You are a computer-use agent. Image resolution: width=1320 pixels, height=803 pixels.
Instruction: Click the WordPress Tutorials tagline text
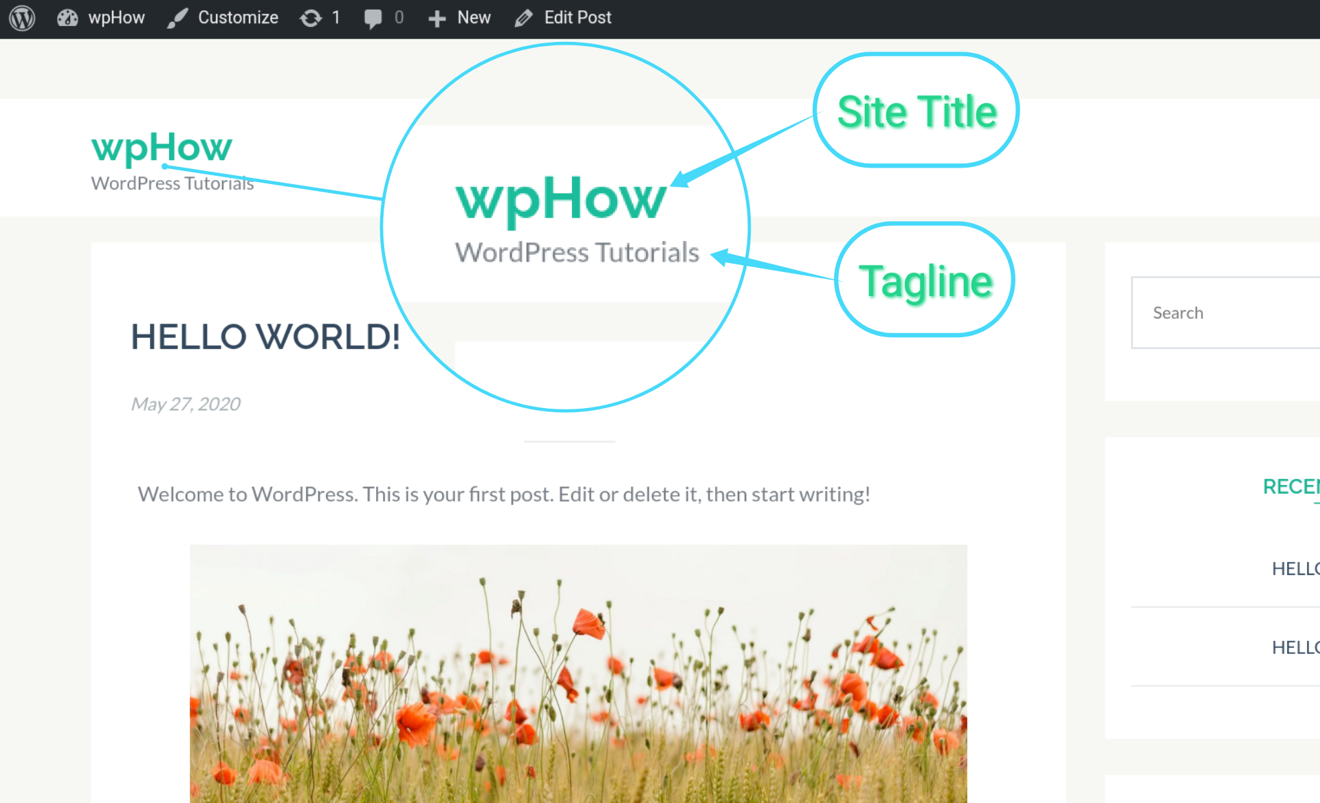tap(172, 183)
